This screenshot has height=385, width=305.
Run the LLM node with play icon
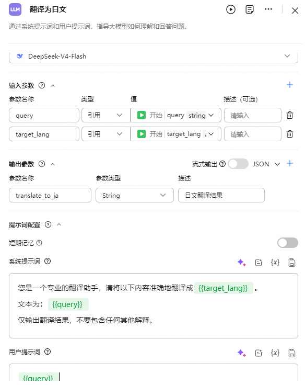click(x=230, y=9)
